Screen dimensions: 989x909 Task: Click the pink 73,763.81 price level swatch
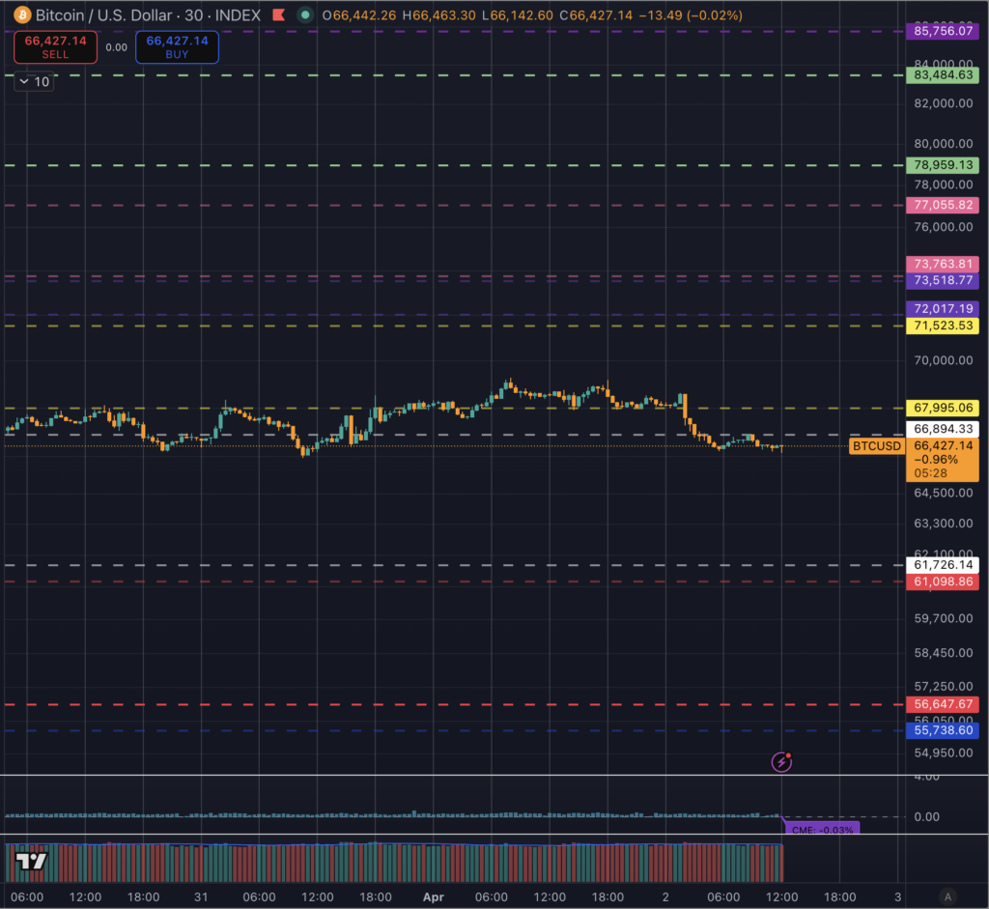tap(943, 264)
